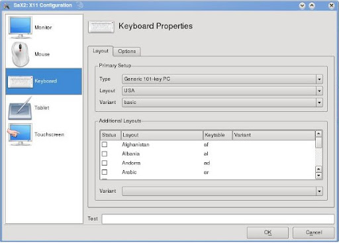Open the Additional Layouts Variant dropdown
Viewport: 339px width, 243px height.
pos(222,191)
